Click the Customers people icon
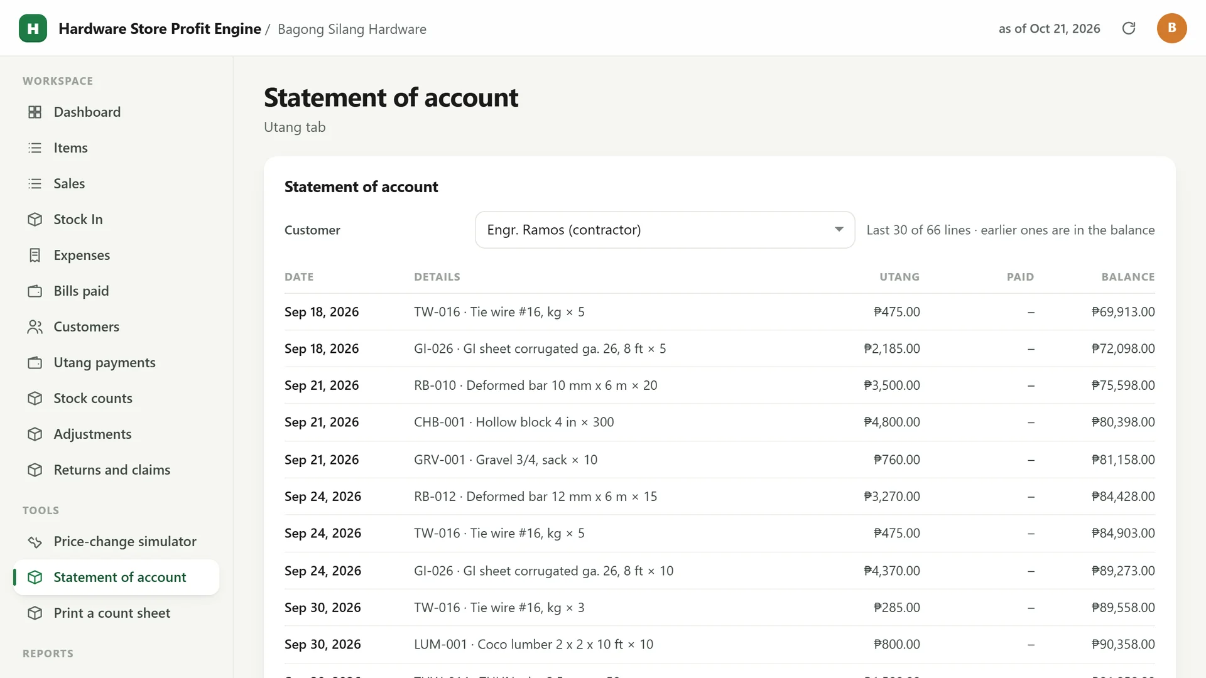1206x678 pixels. [35, 326]
